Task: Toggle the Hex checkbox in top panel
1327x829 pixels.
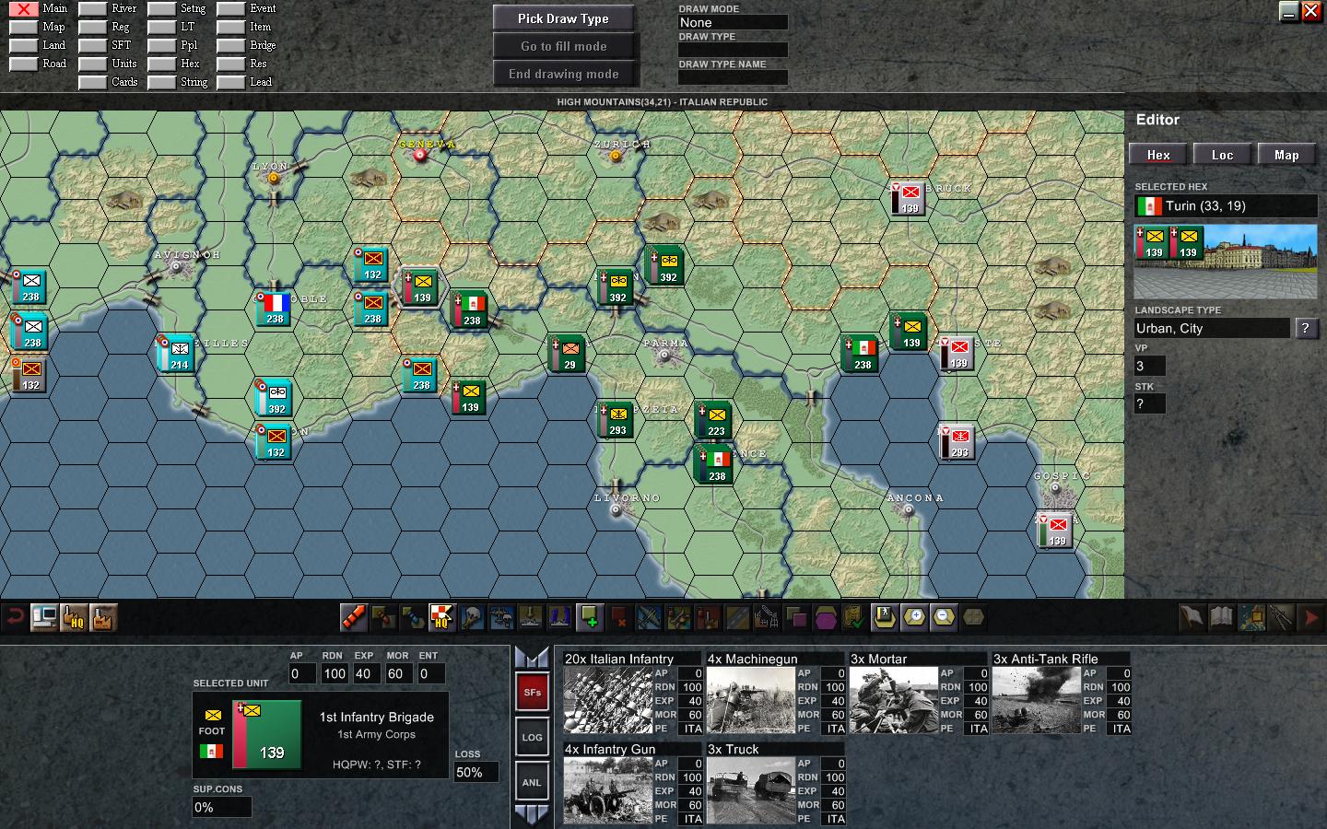Action: pos(161,64)
